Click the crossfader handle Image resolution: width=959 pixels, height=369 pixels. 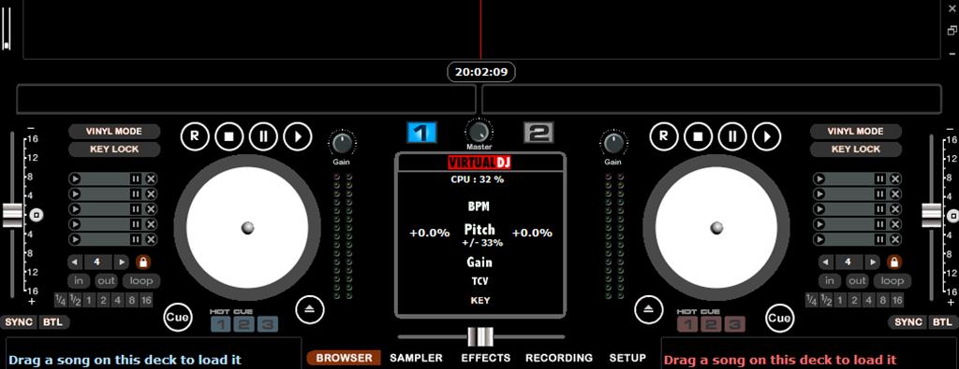click(480, 336)
